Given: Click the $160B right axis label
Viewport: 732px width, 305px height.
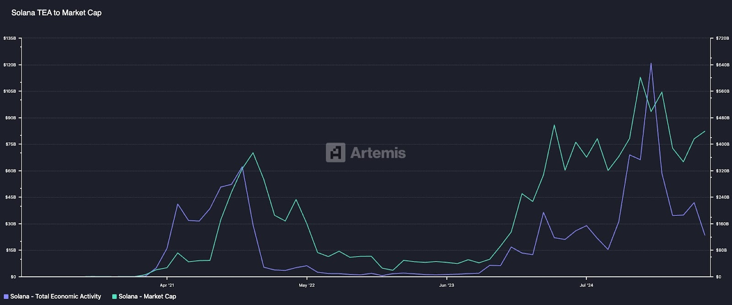Looking at the screenshot, I should tap(722, 224).
